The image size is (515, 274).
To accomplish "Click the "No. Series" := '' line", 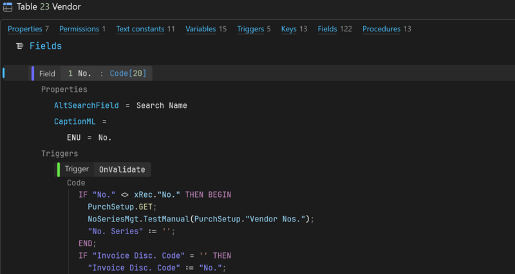I will click(132, 231).
